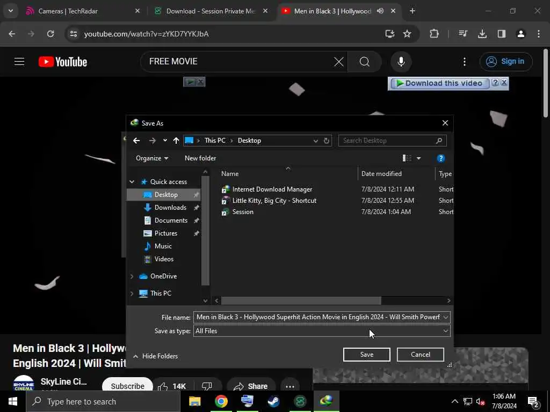The image size is (550, 412).
Task: Open the view options dropdown arrow
Action: pyautogui.click(x=418, y=158)
